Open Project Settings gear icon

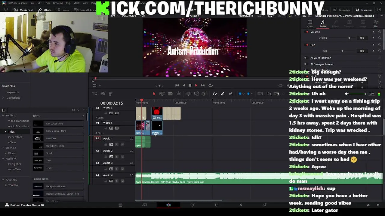point(378,205)
